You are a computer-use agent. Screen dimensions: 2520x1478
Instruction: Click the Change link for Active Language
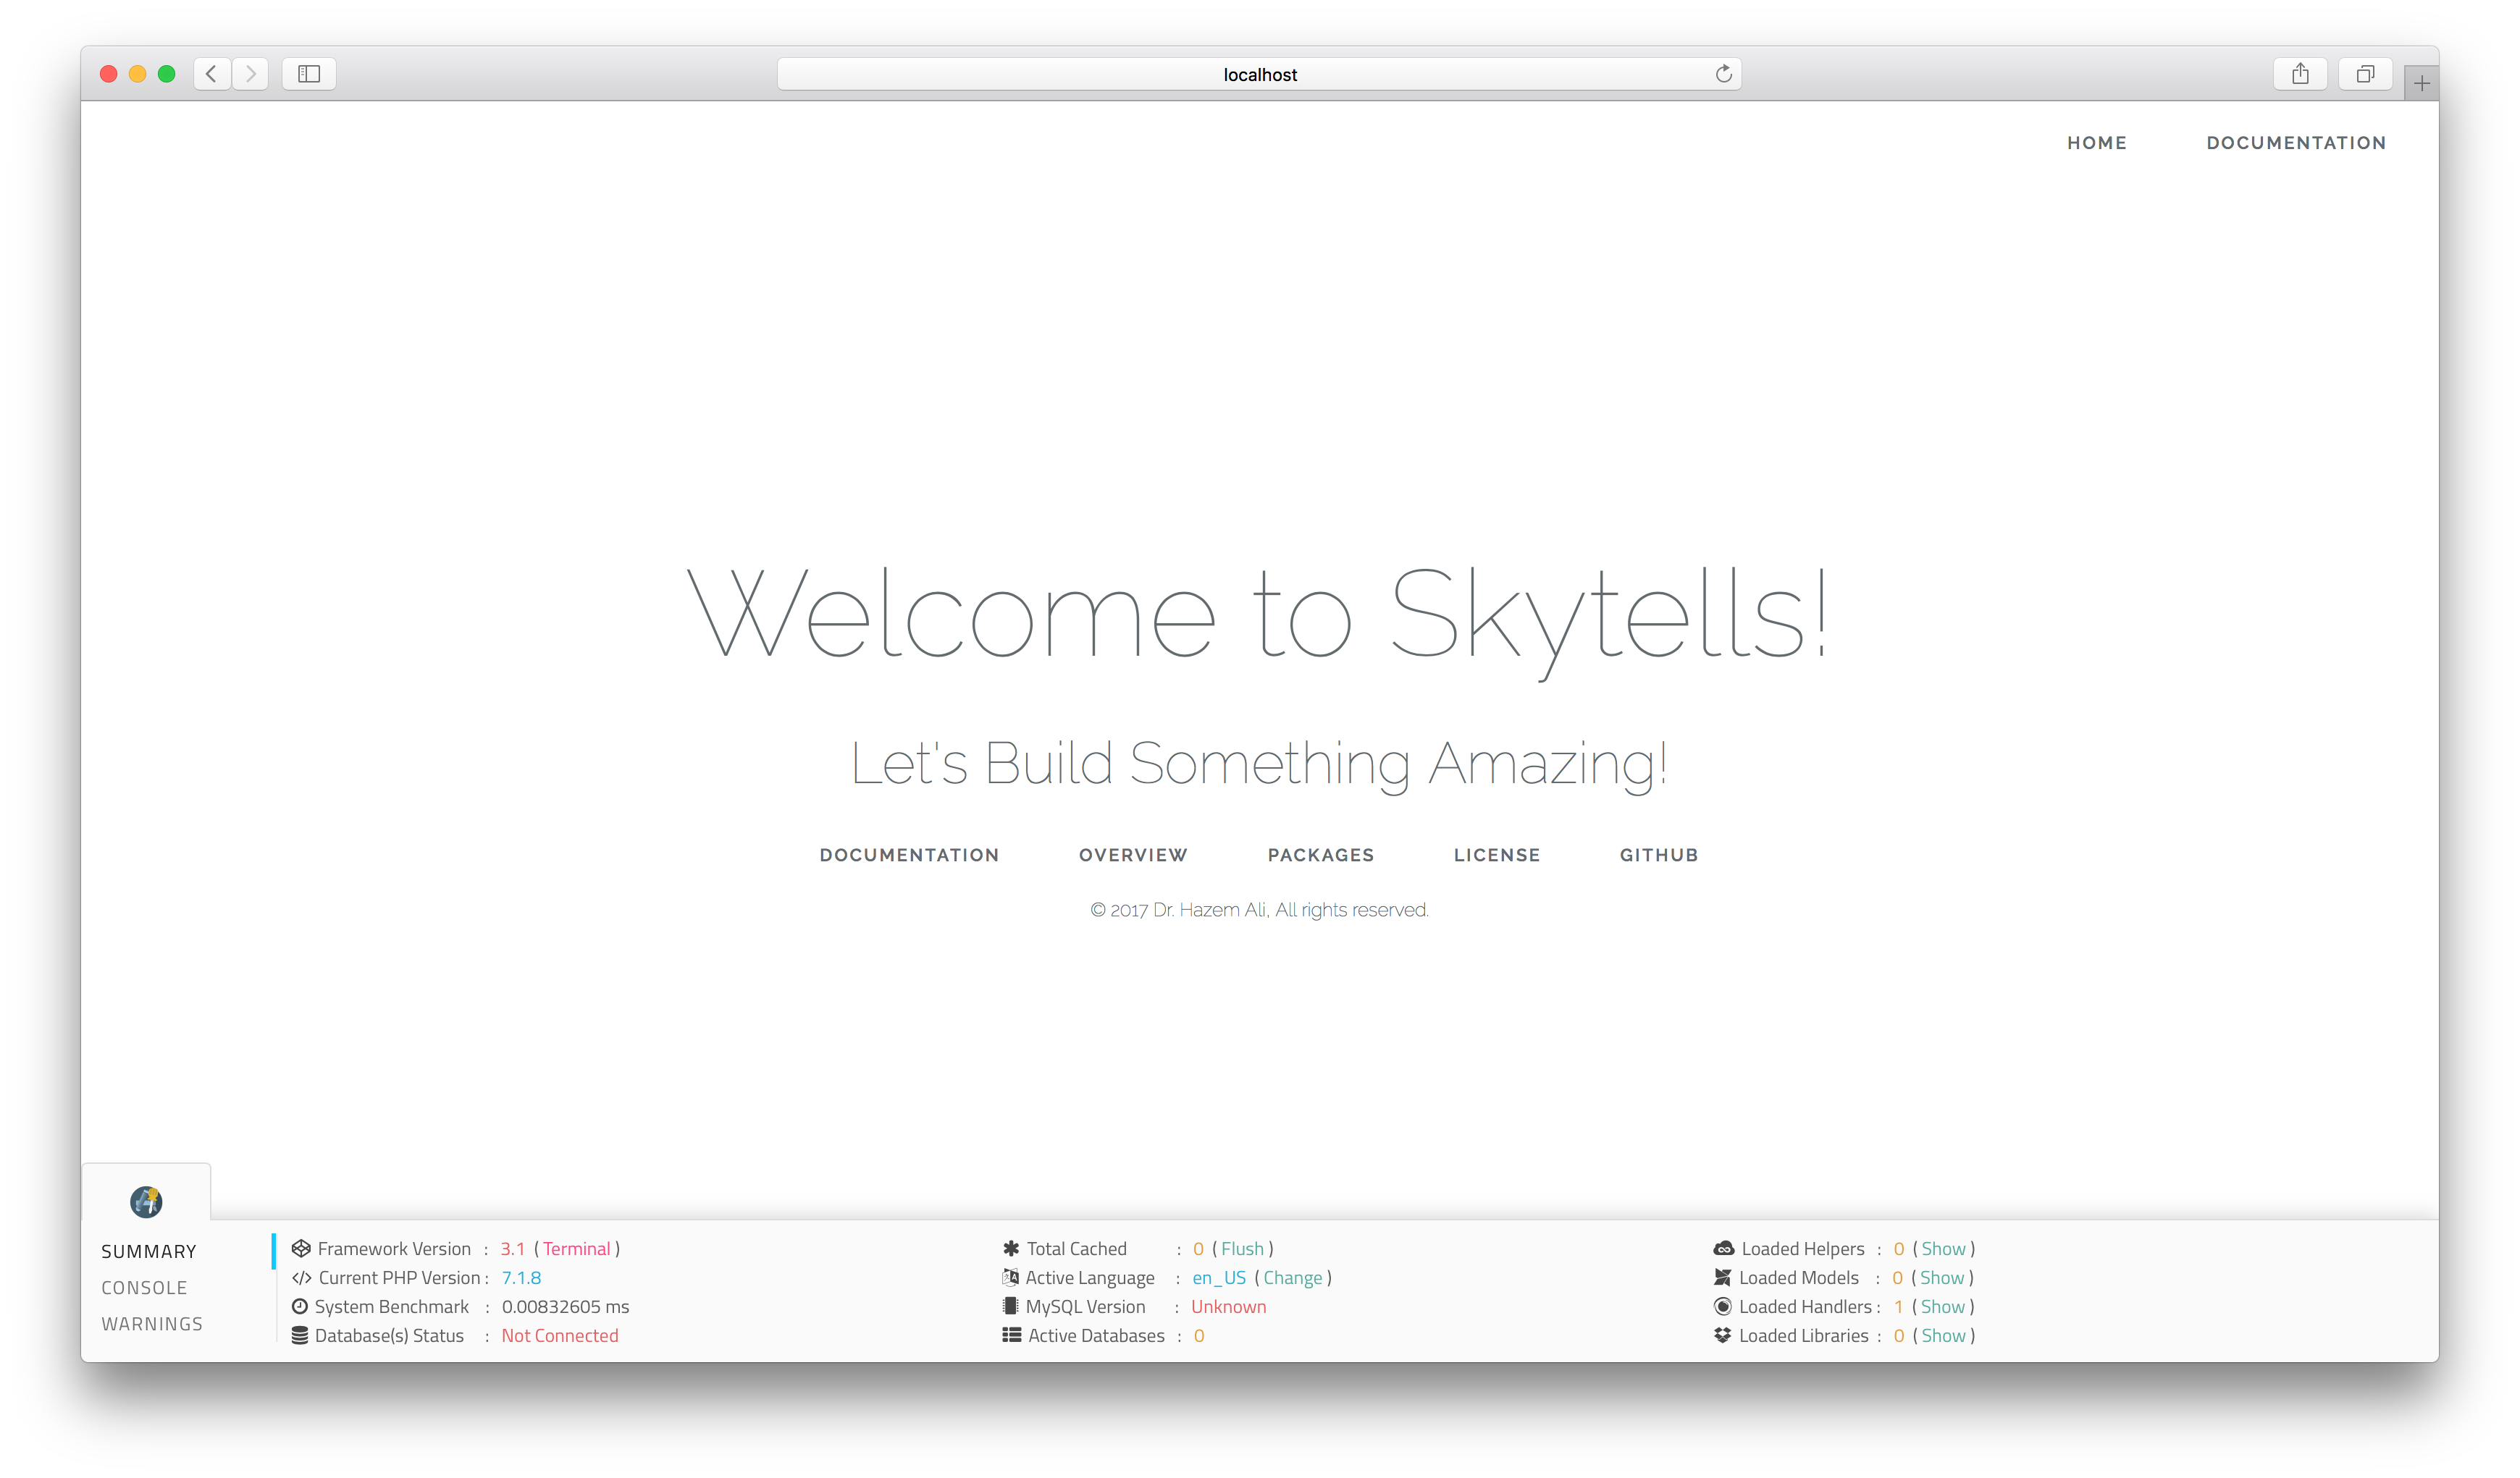click(x=1292, y=1277)
